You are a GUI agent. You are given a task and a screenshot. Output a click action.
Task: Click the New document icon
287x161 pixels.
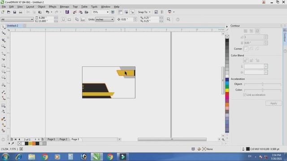click(3, 12)
